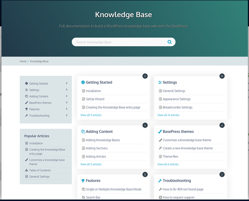
Task: View all 5 Getting Started articles
Action: 91,115
